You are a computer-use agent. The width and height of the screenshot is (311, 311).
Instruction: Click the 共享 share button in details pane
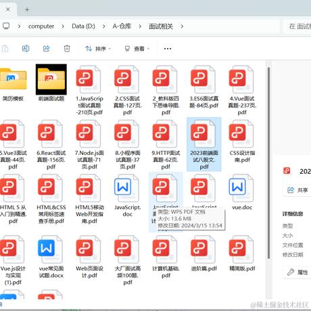tap(297, 190)
